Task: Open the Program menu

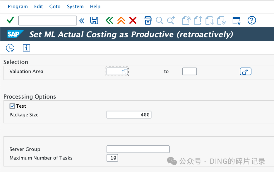Action: click(18, 7)
